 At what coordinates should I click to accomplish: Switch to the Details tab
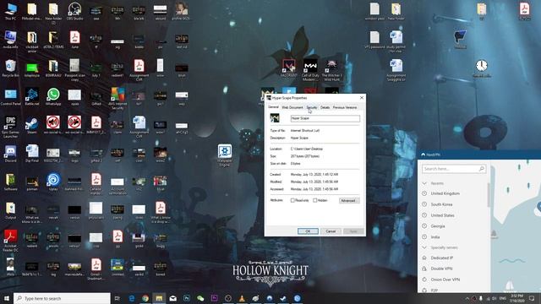pyautogui.click(x=325, y=107)
